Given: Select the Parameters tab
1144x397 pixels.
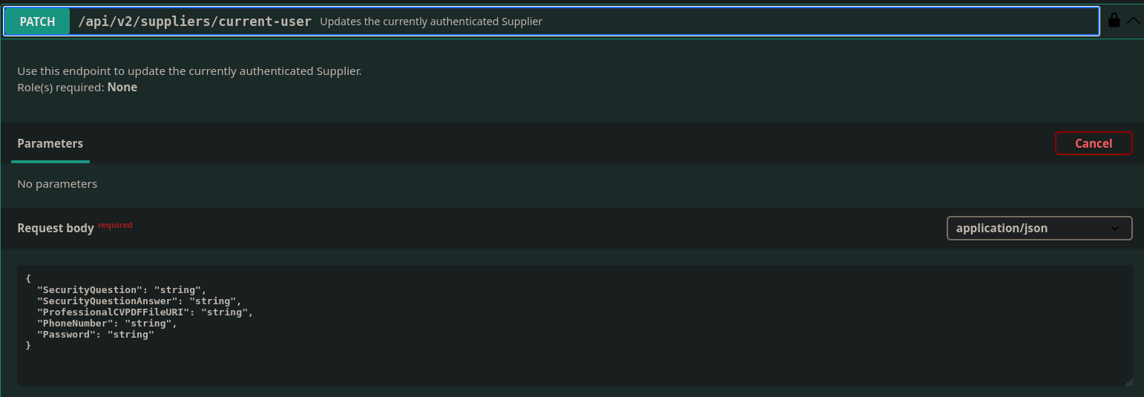Looking at the screenshot, I should pyautogui.click(x=50, y=143).
